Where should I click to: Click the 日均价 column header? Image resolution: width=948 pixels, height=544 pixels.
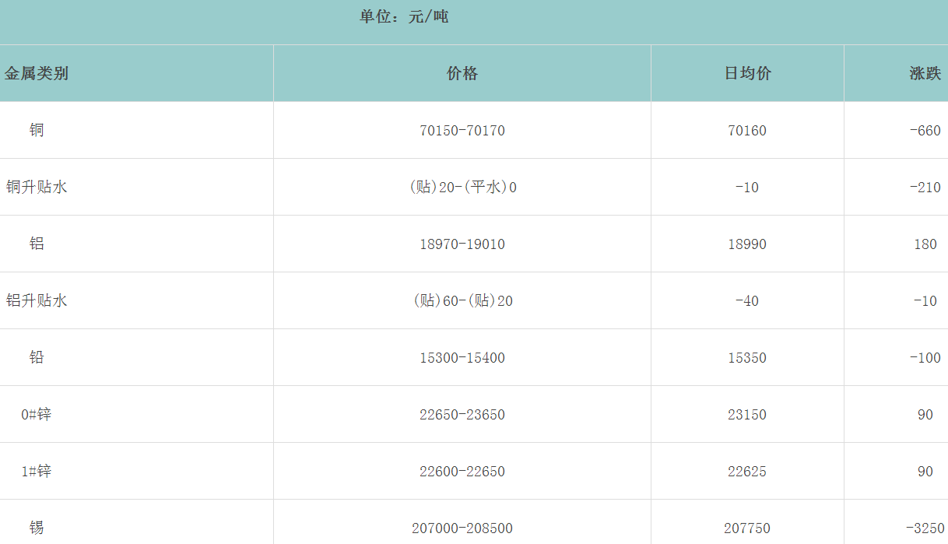(747, 74)
